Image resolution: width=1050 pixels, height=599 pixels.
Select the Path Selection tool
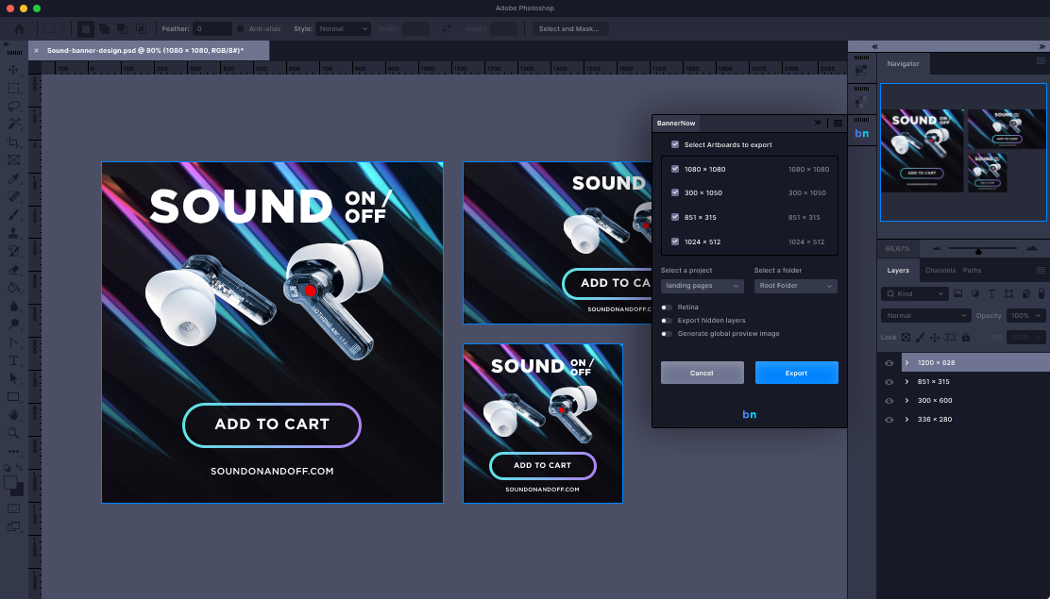(13, 378)
